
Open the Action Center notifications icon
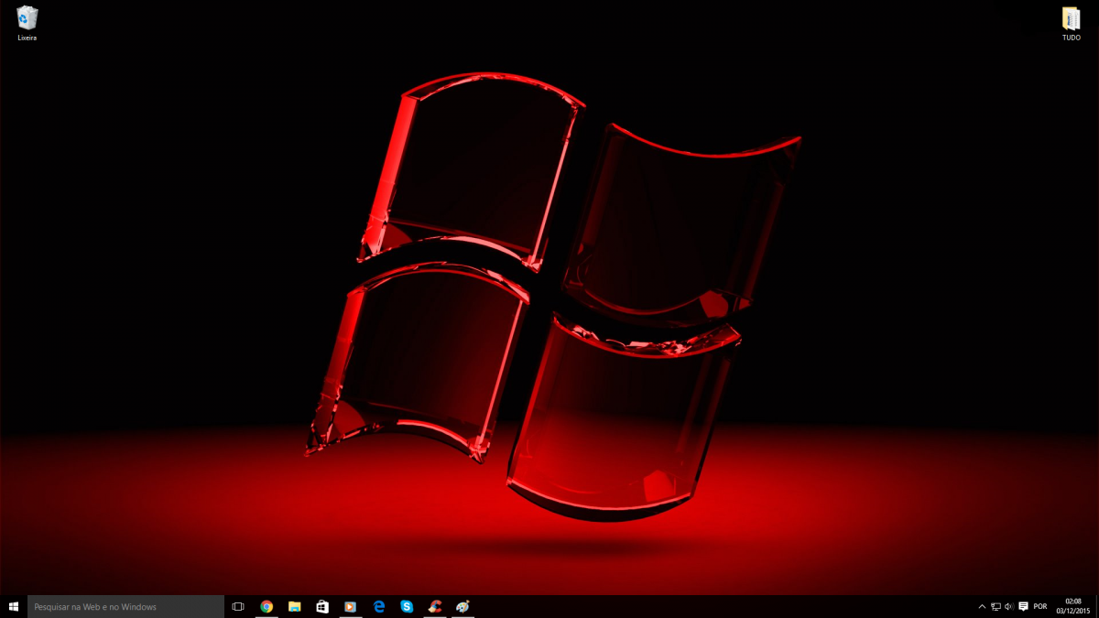pos(1023,606)
